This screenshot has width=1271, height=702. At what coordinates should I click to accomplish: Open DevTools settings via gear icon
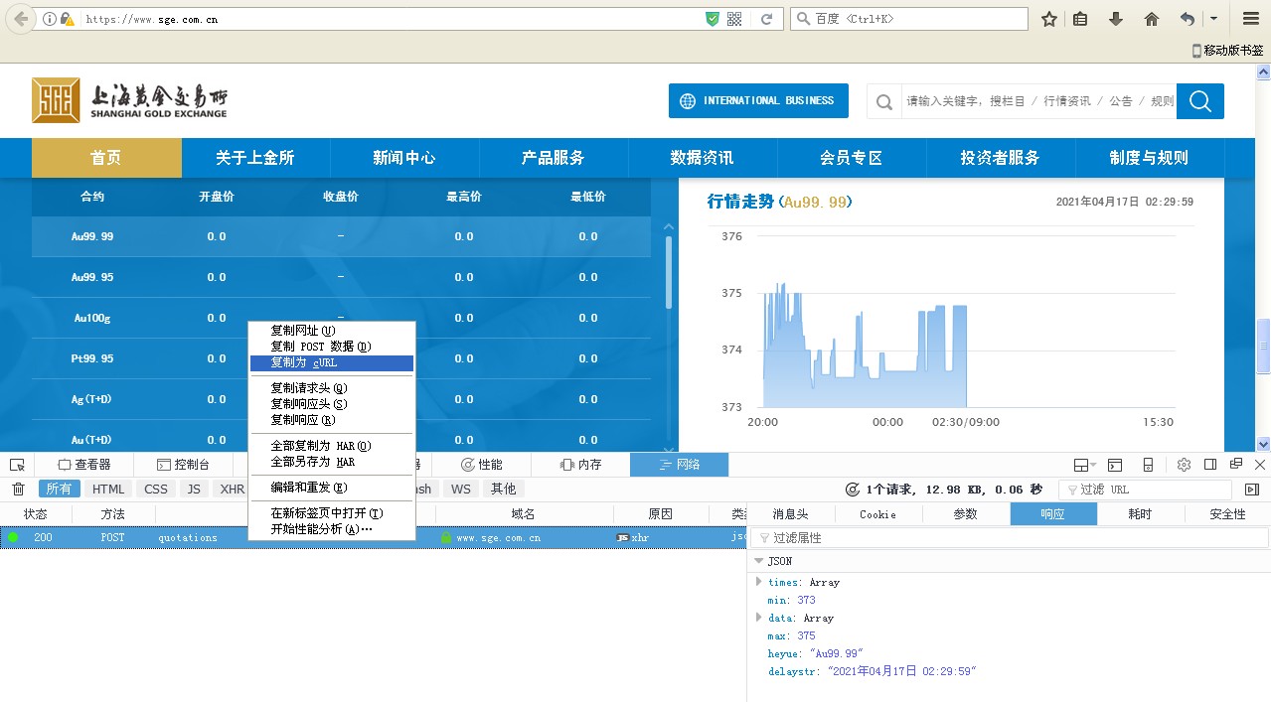pyautogui.click(x=1184, y=464)
